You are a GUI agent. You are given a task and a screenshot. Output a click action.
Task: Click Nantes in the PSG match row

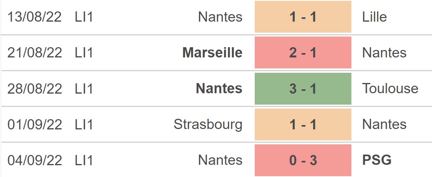pyautogui.click(x=220, y=160)
